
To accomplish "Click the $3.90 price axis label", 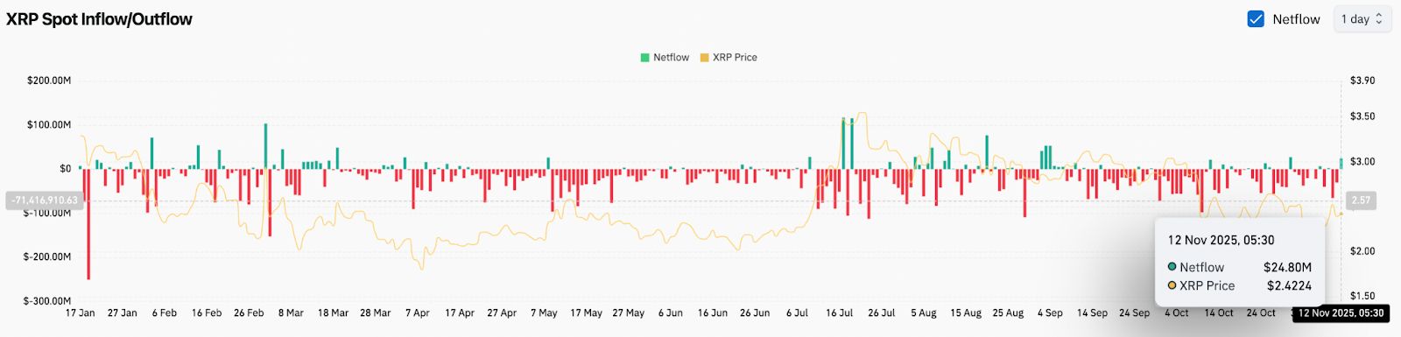I will point(1362,81).
